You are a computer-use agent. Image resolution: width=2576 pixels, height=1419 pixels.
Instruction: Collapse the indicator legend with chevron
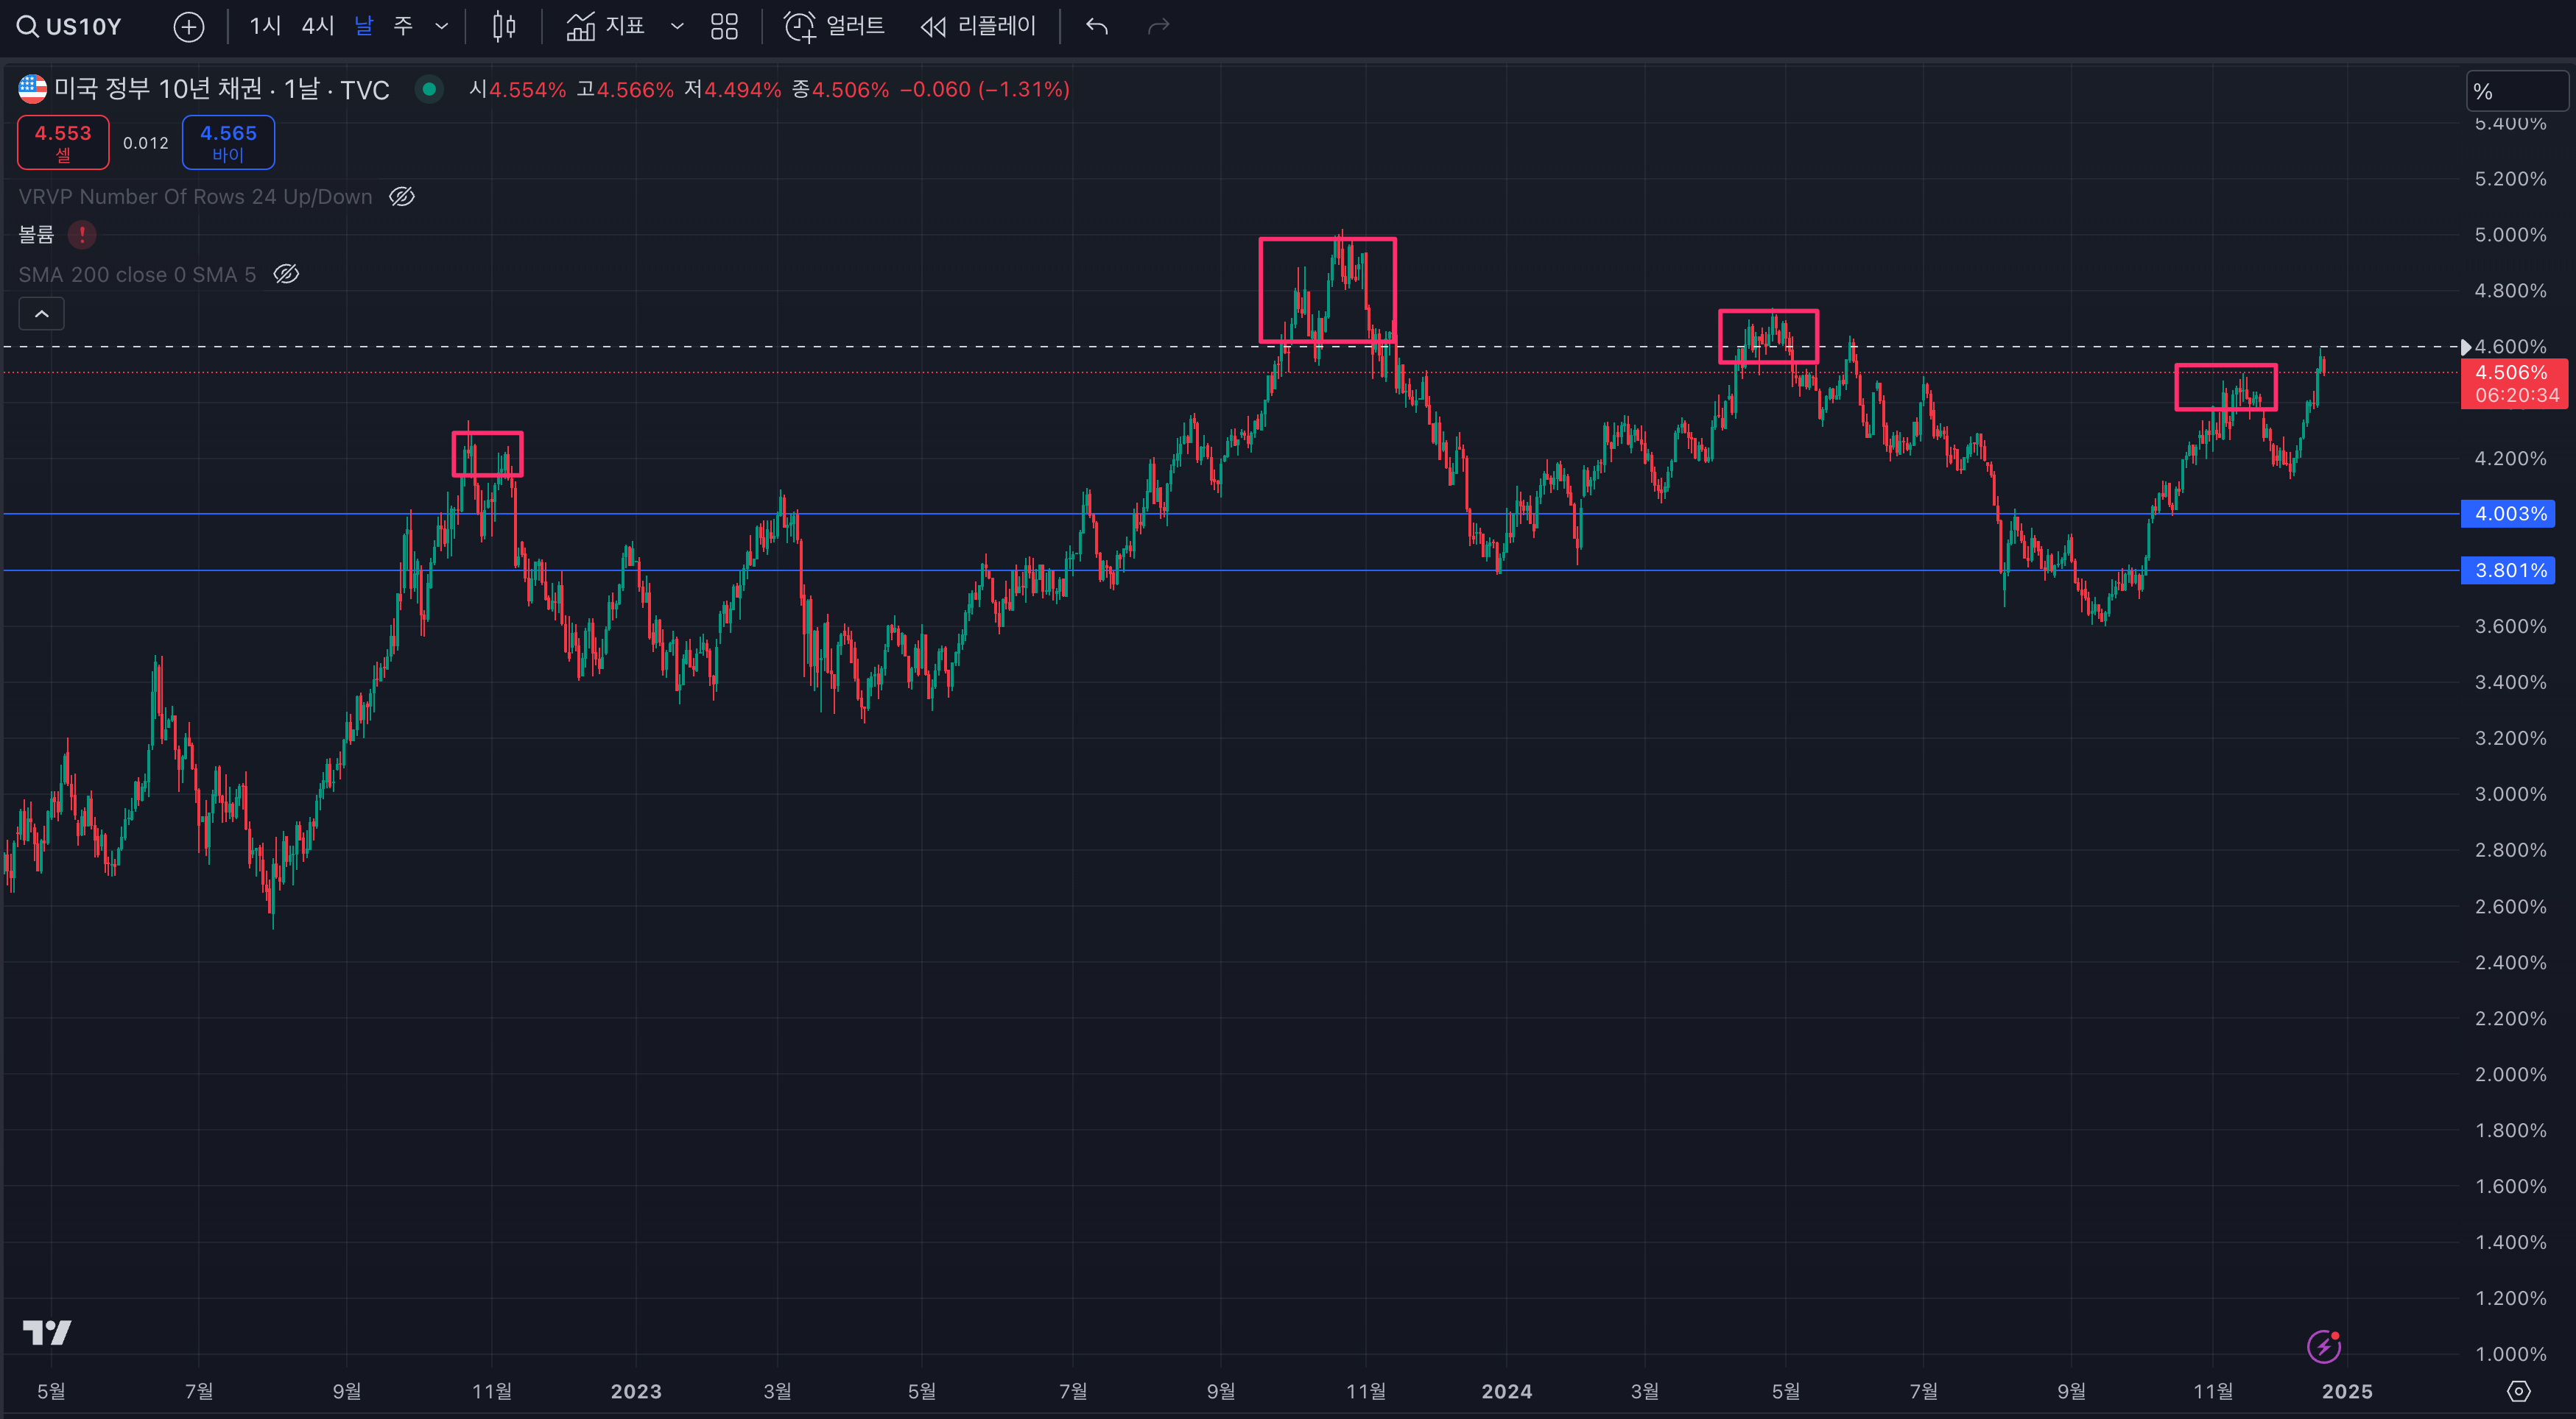pos(42,314)
